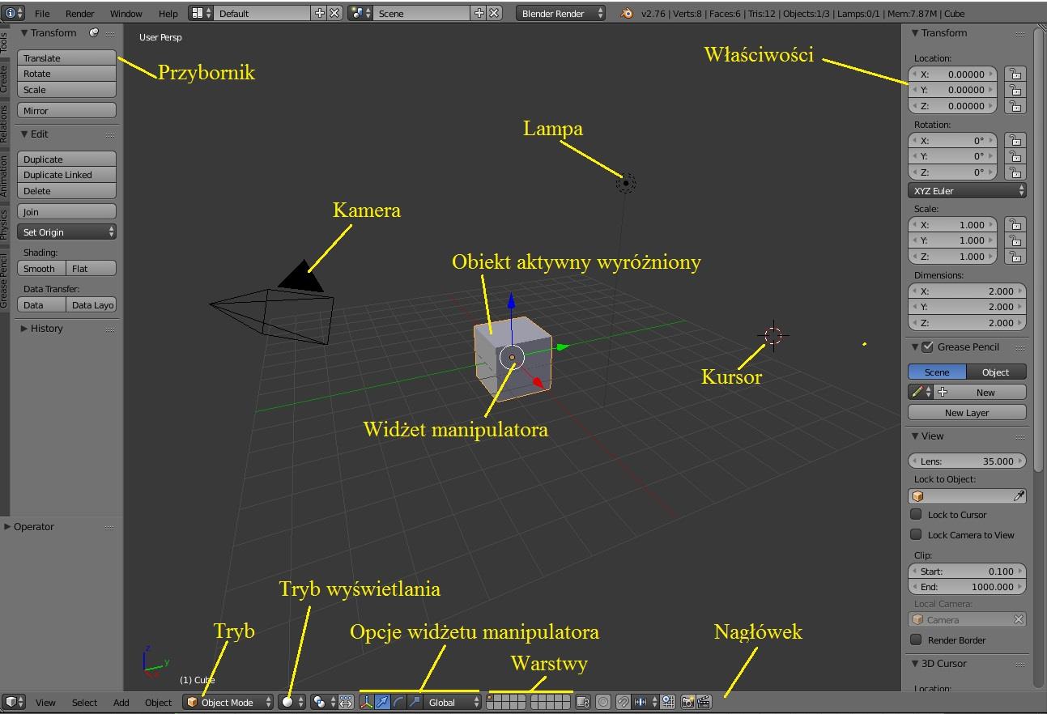The image size is (1047, 714).
Task: Click the Duplicate Linked button
Action: 66,175
